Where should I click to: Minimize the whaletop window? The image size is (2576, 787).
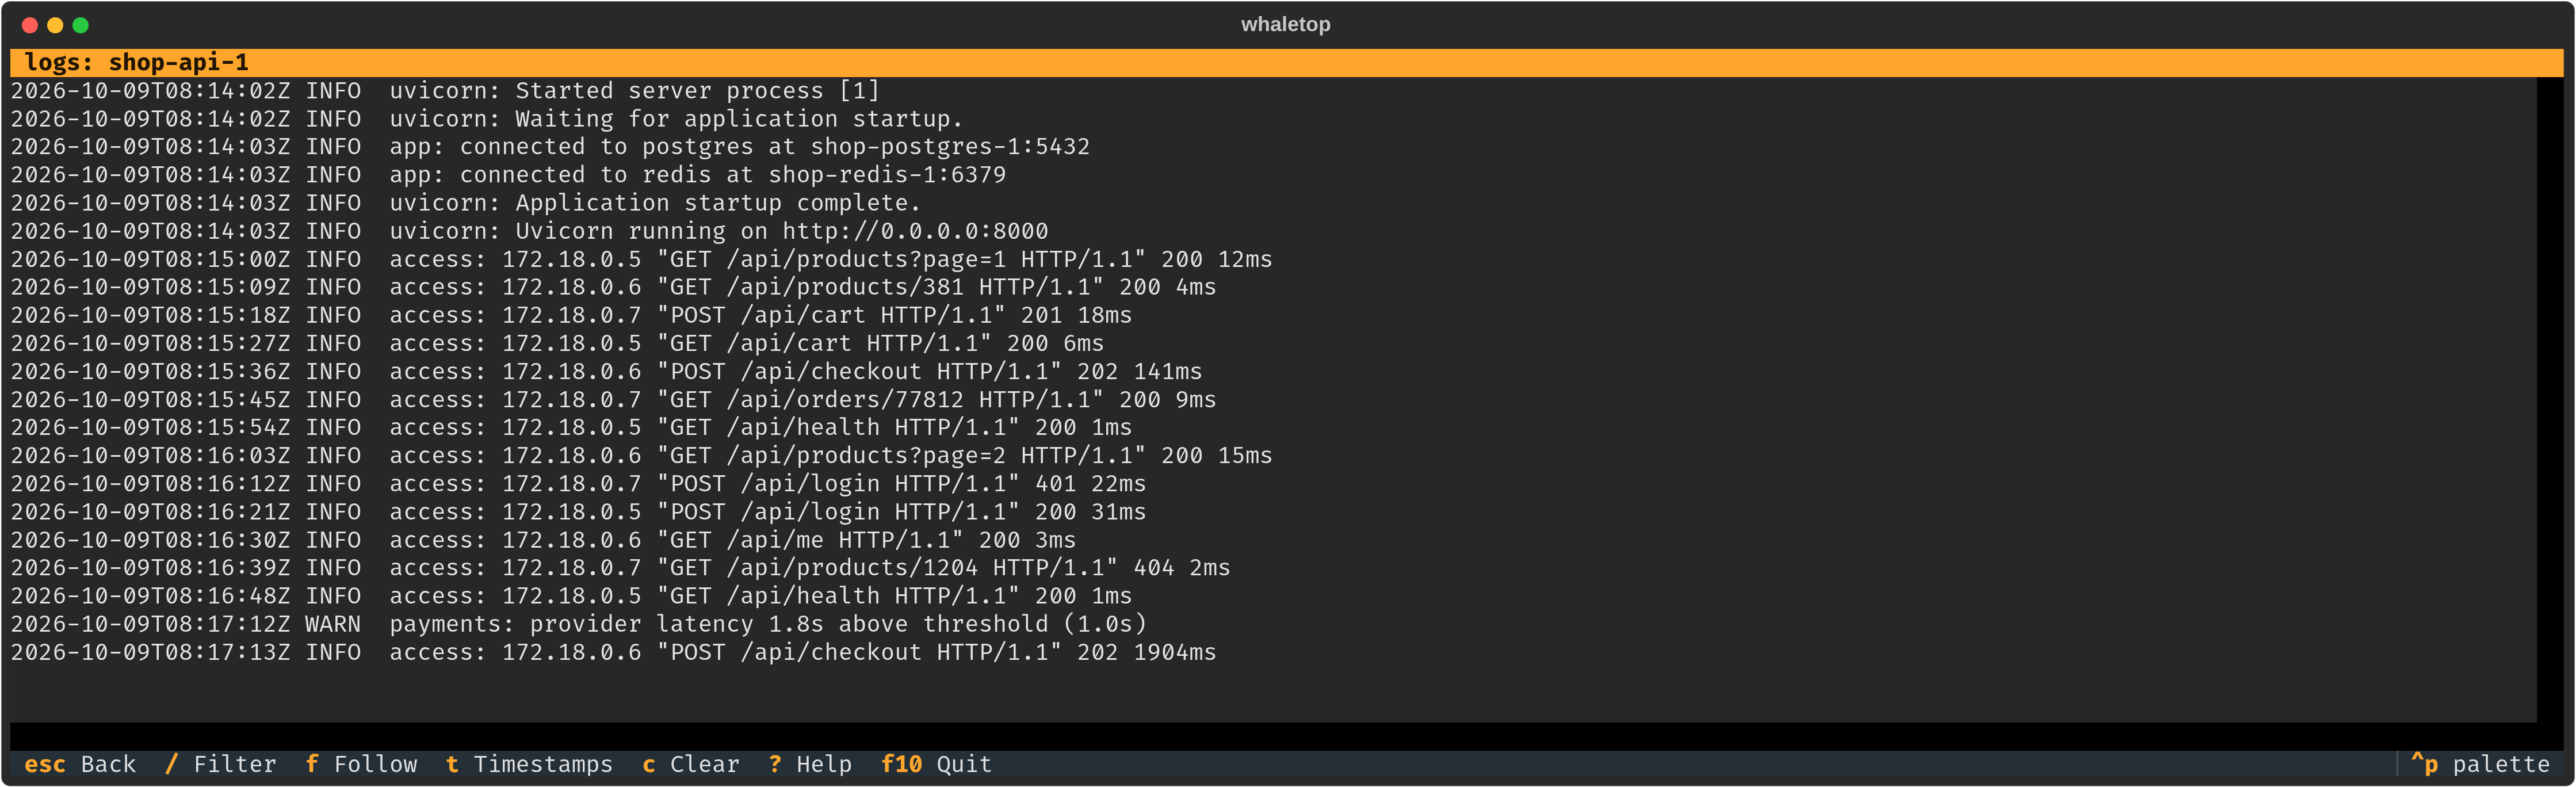click(x=55, y=25)
